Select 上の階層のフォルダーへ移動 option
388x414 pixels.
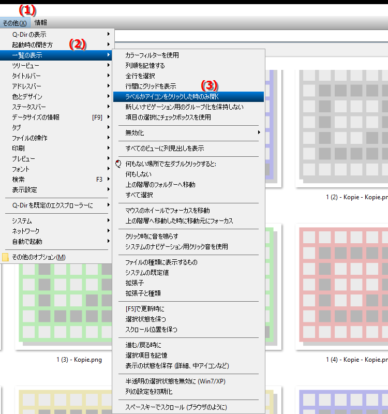(x=188, y=185)
